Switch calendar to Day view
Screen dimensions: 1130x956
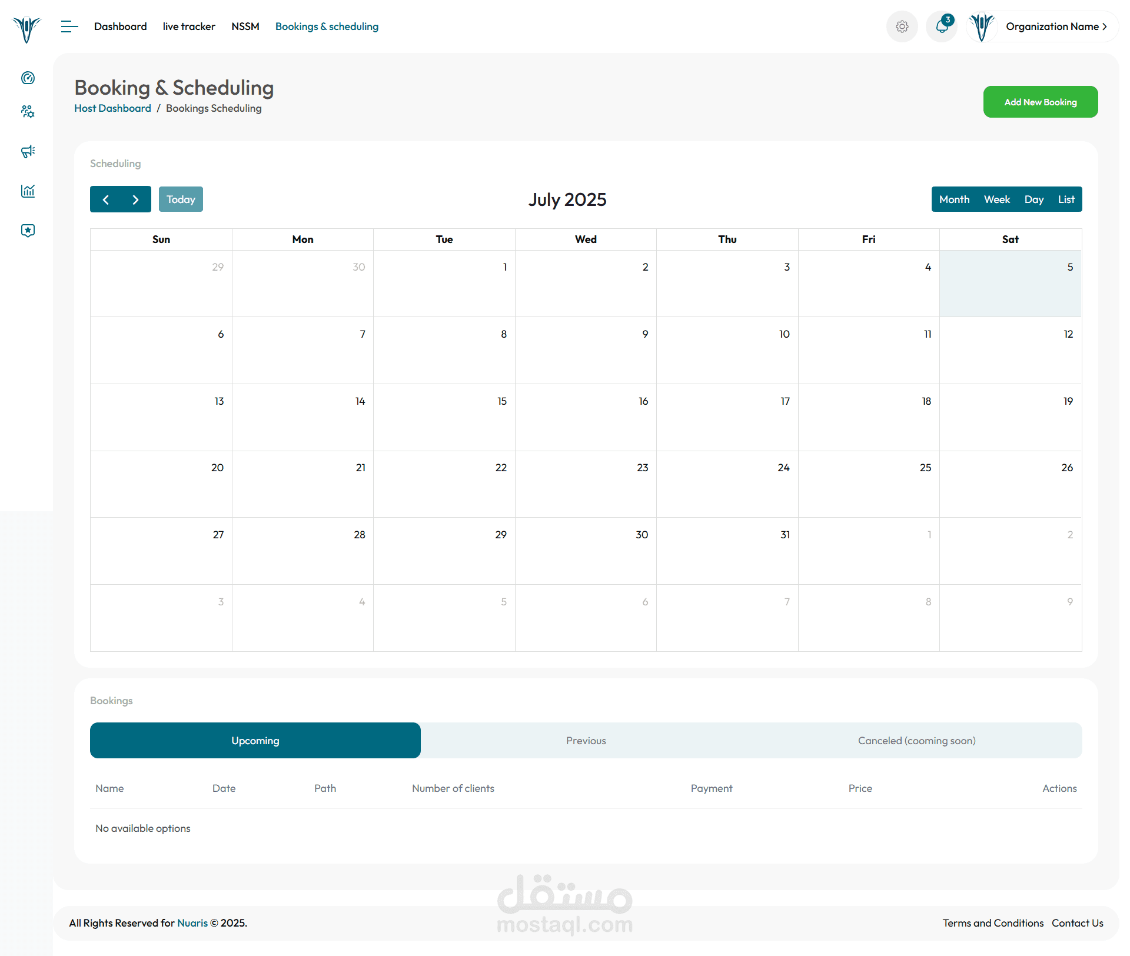click(x=1034, y=199)
